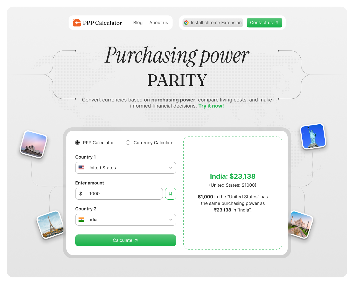Click the dollar sign currency symbol

click(x=81, y=194)
